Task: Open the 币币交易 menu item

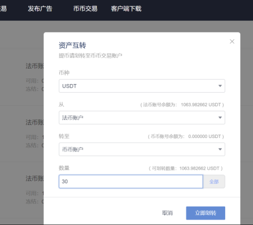Action: coord(85,9)
